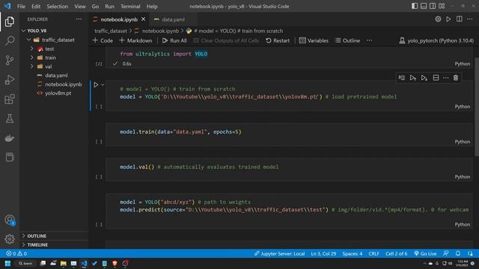Image resolution: width=479 pixels, height=269 pixels.
Task: Open the Explorer view in activity bar
Action: tap(10, 22)
